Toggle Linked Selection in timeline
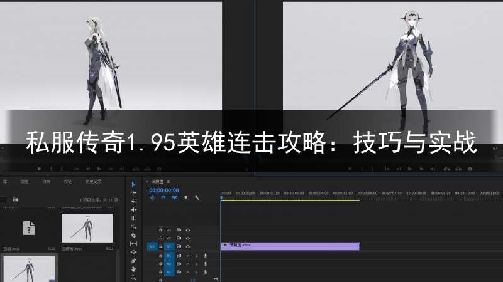This screenshot has width=503, height=282. [x=175, y=197]
